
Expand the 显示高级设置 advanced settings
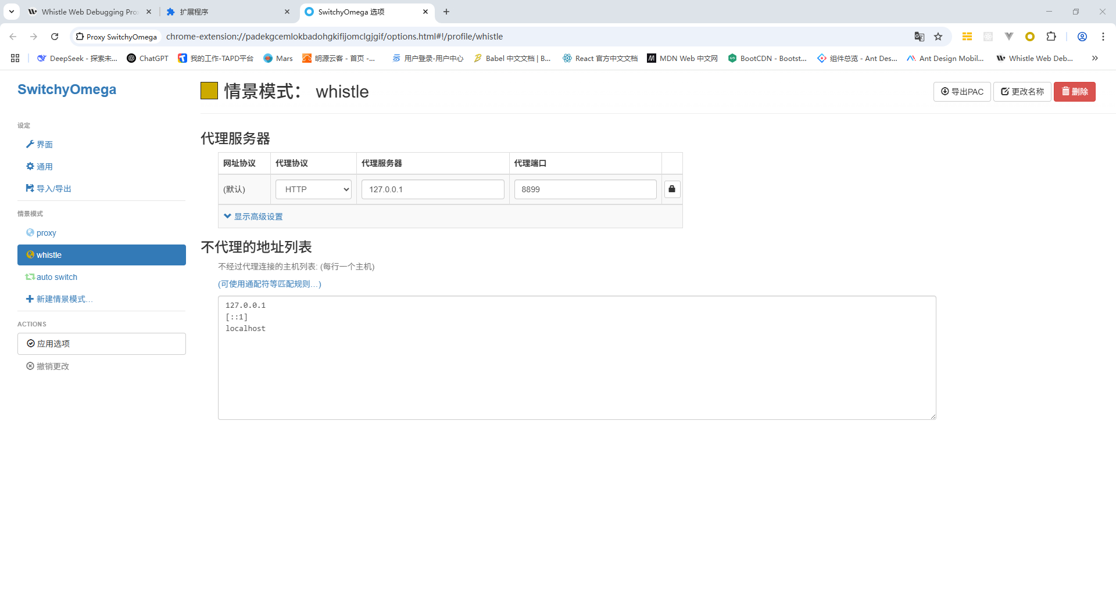pos(253,217)
